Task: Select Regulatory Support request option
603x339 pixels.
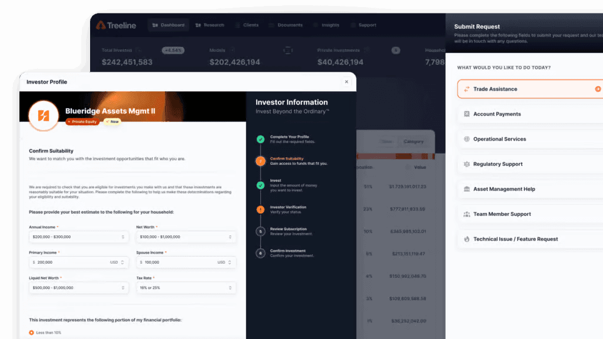Action: pos(531,164)
